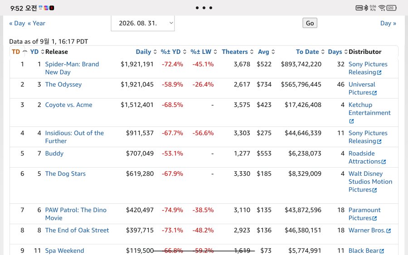Viewport: 408px width, 255px height.
Task: Sort by %± LW column
Action: (x=204, y=52)
